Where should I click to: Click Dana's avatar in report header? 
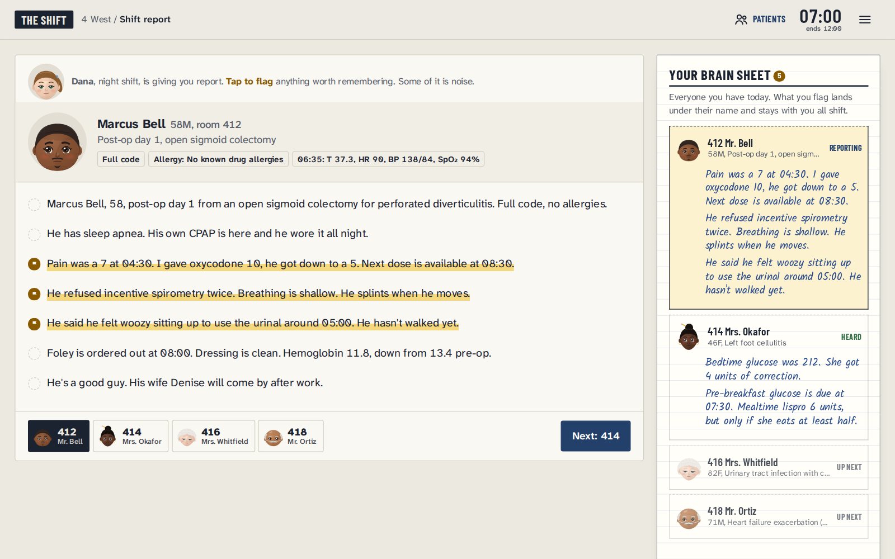(x=46, y=82)
